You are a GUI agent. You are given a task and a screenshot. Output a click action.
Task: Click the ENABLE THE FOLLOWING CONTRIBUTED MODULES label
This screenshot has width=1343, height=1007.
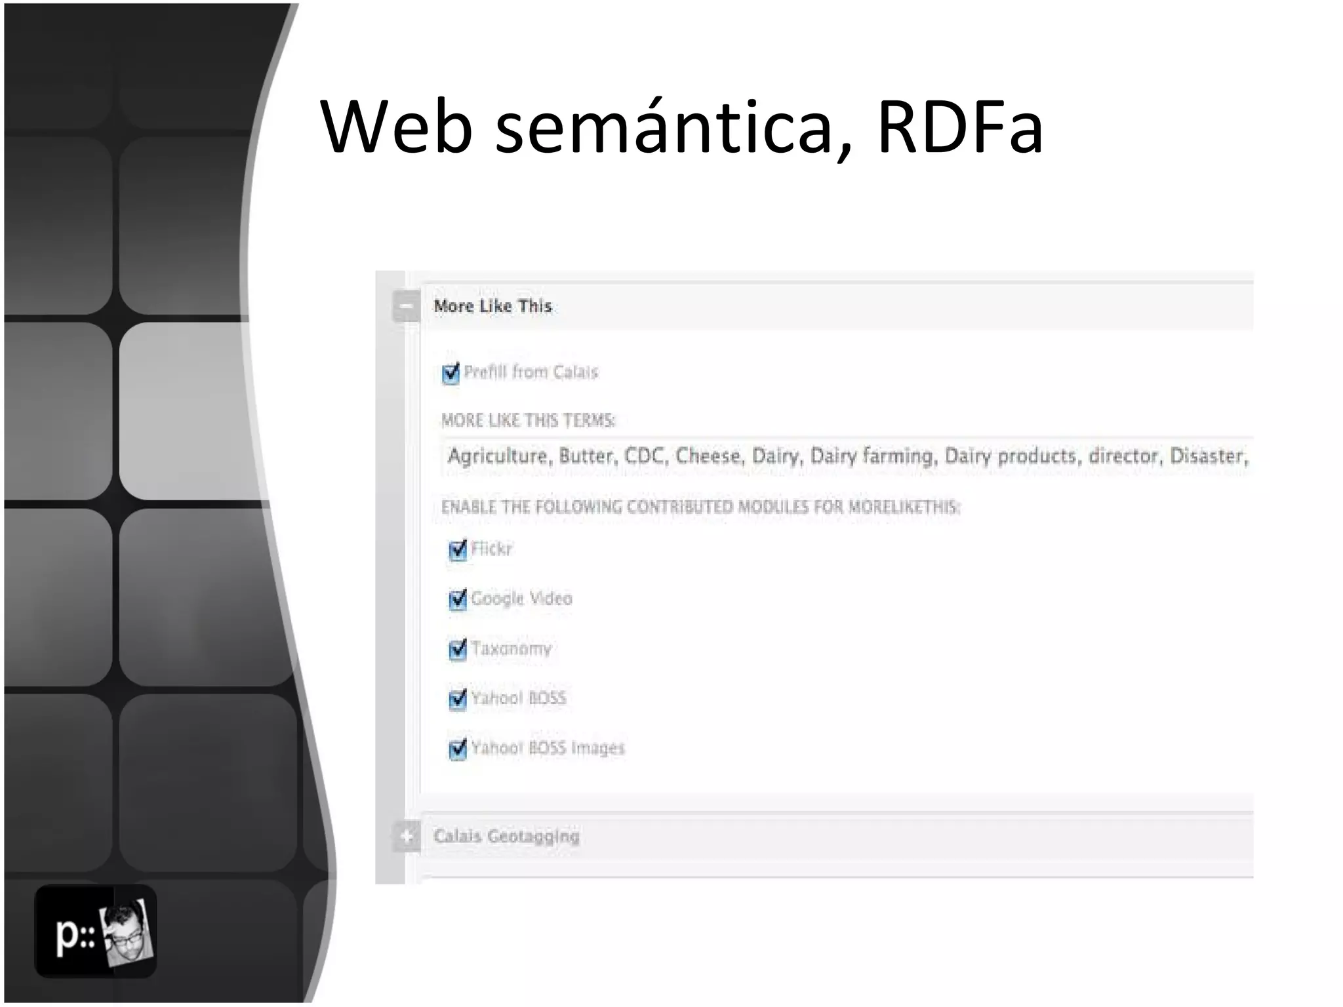(700, 507)
